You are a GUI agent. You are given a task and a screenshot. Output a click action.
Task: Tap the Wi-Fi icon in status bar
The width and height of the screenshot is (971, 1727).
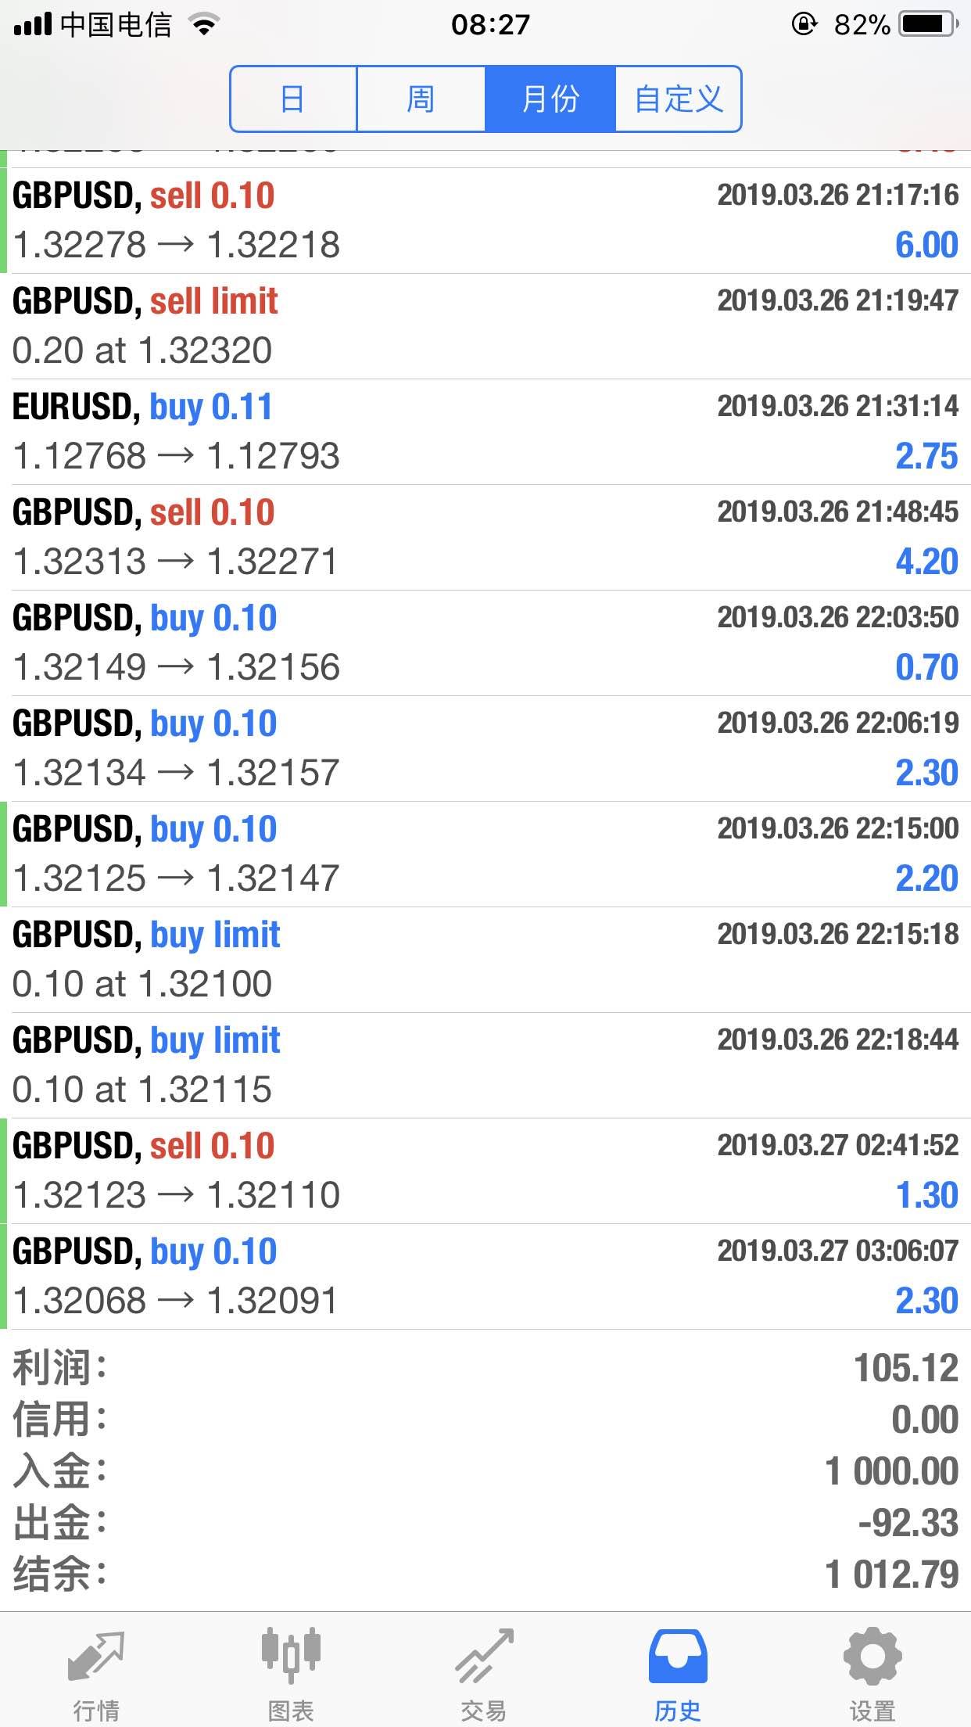point(205,24)
